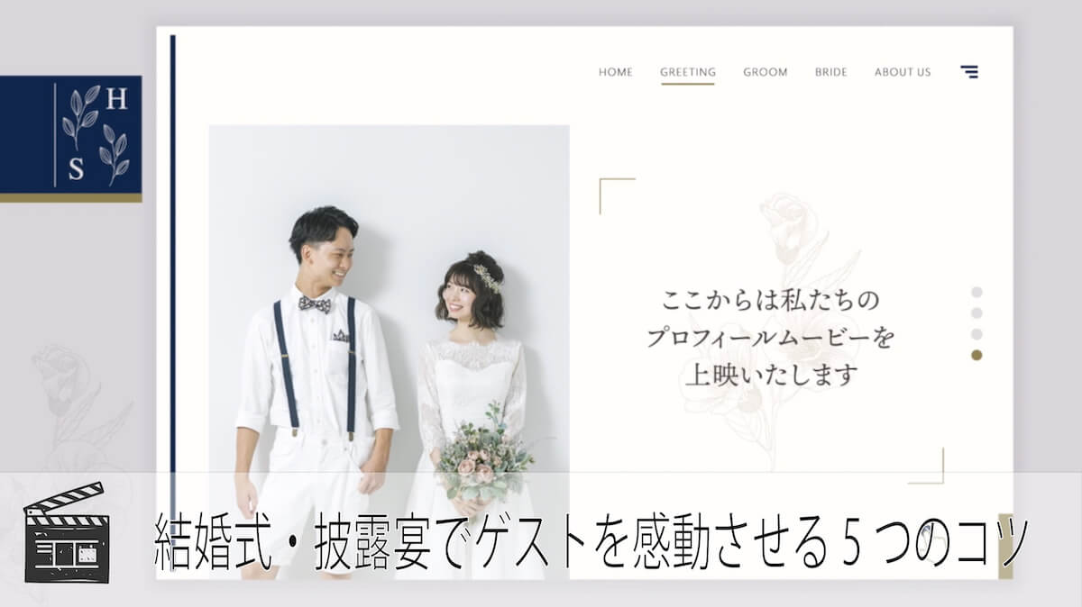Click the BRIDE navigation link
This screenshot has width=1082, height=607.
pos(831,72)
